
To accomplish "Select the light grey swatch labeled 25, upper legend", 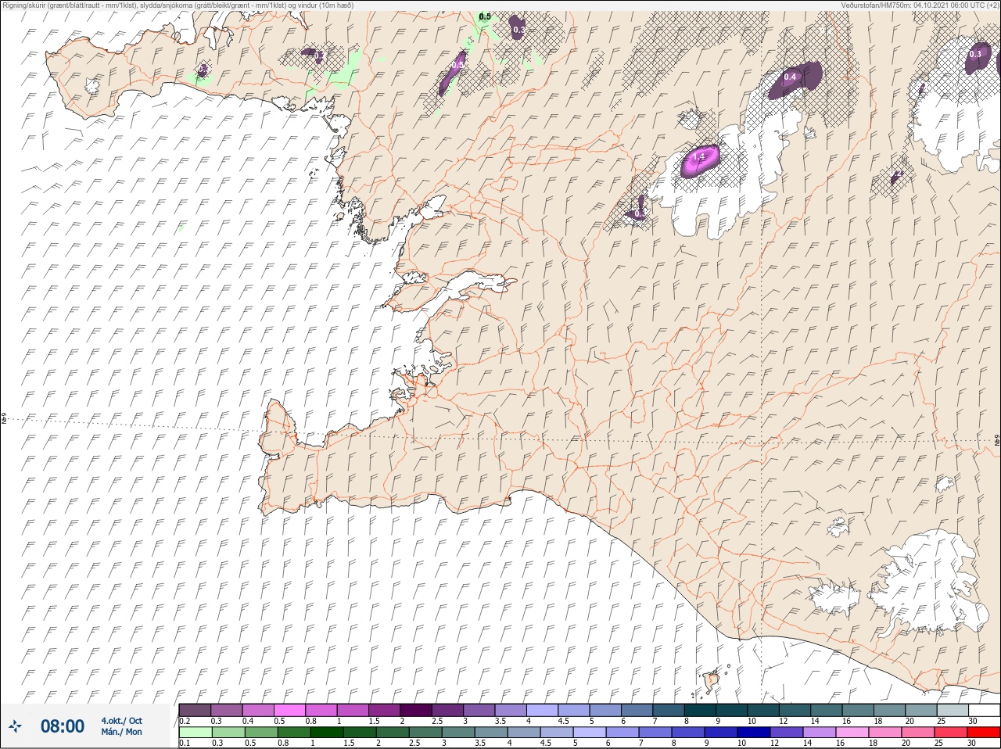I will 954,710.
